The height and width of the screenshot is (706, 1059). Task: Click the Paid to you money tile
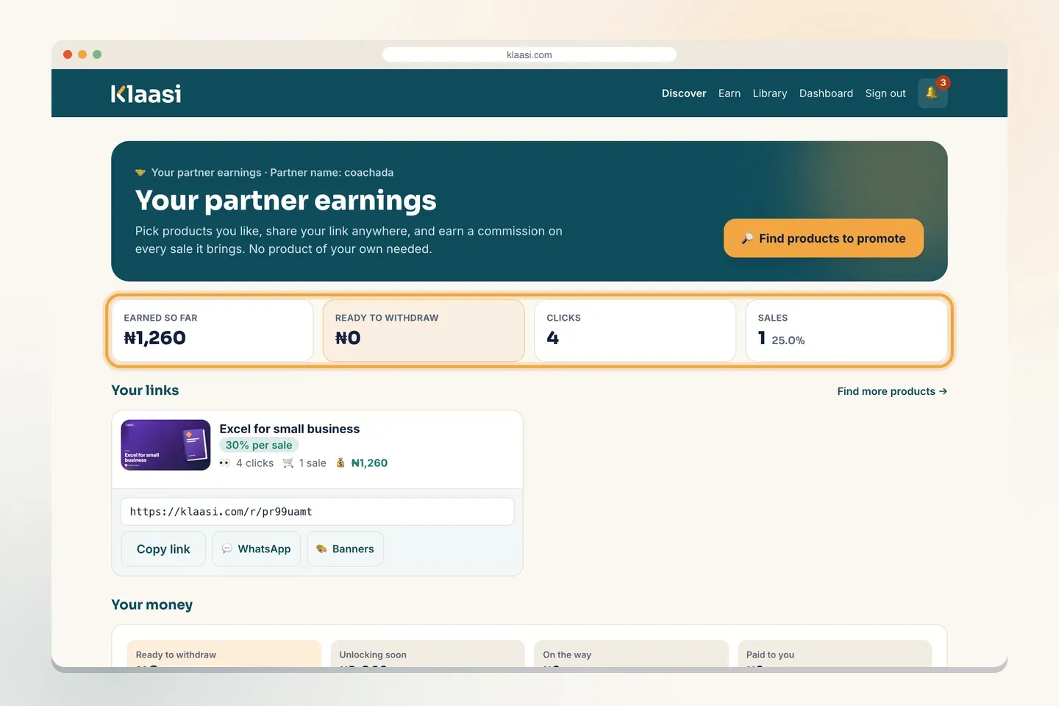pos(835,654)
